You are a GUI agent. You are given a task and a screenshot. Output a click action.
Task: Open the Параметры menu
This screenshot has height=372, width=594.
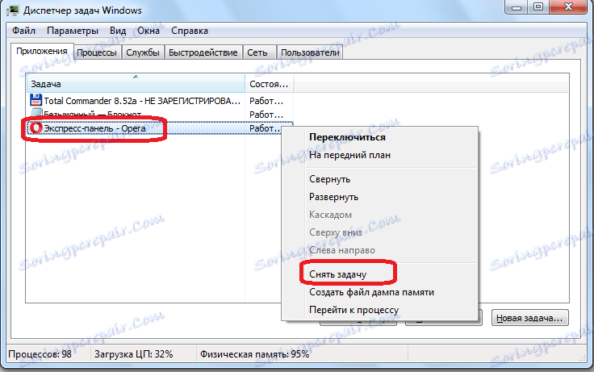[x=73, y=31]
